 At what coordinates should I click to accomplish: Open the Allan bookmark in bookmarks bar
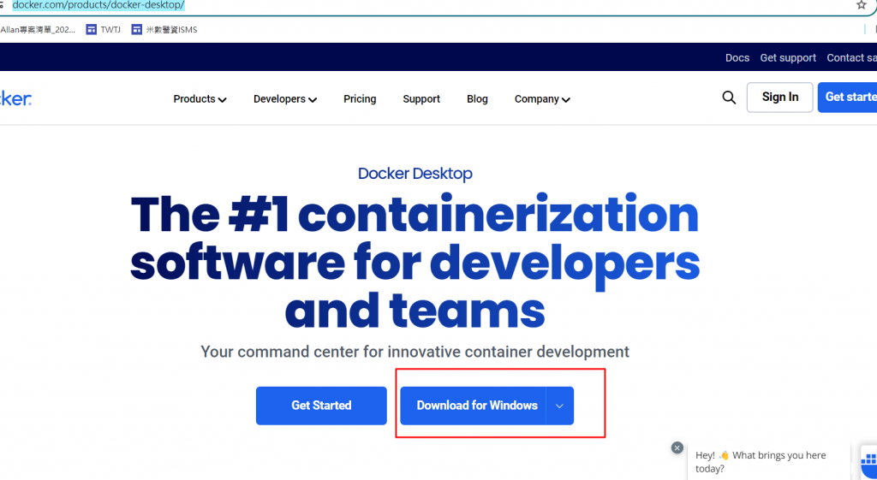[x=38, y=30]
